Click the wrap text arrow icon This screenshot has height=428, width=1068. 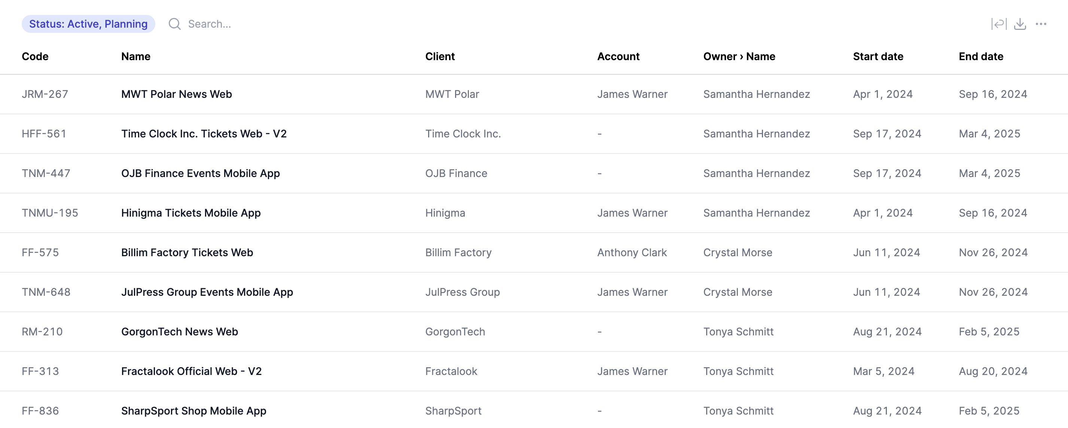pos(999,24)
